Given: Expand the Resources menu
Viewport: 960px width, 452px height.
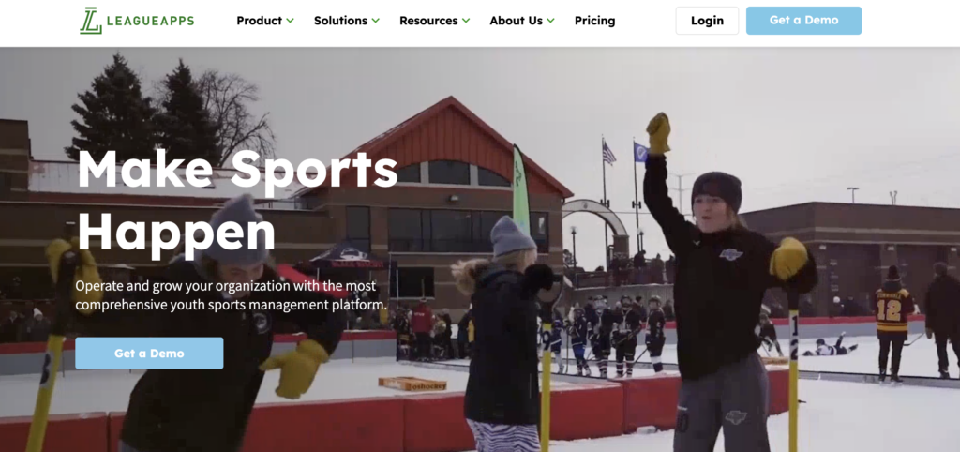Looking at the screenshot, I should [435, 21].
